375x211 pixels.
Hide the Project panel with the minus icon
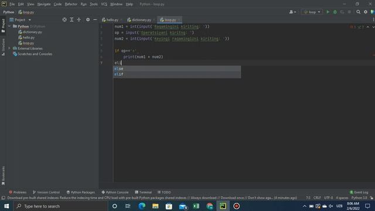click(95, 20)
